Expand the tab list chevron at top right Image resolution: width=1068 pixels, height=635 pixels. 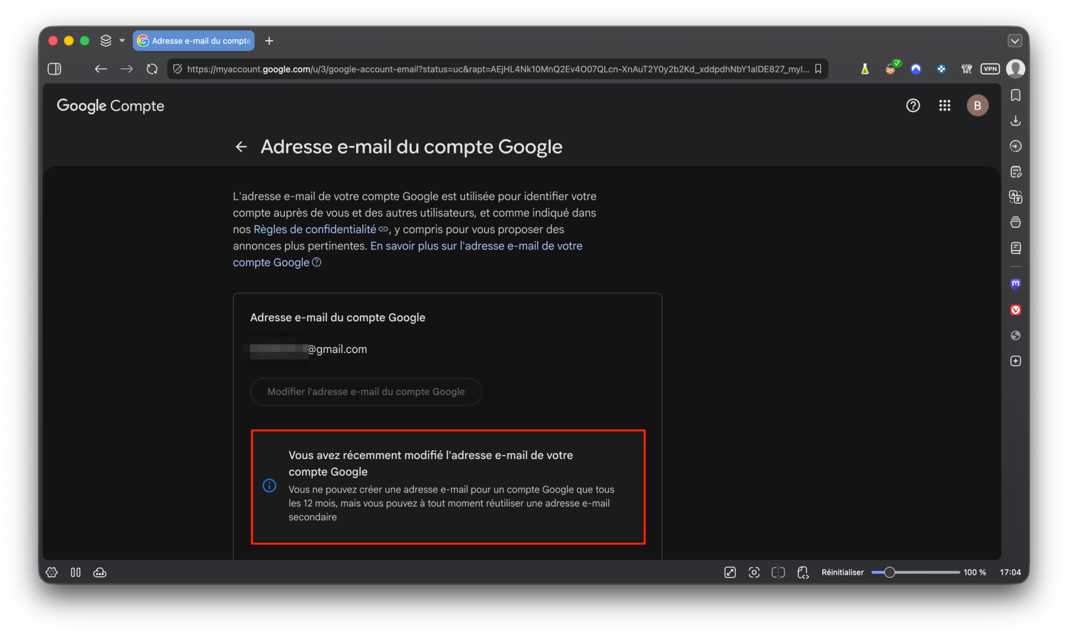click(x=1015, y=41)
